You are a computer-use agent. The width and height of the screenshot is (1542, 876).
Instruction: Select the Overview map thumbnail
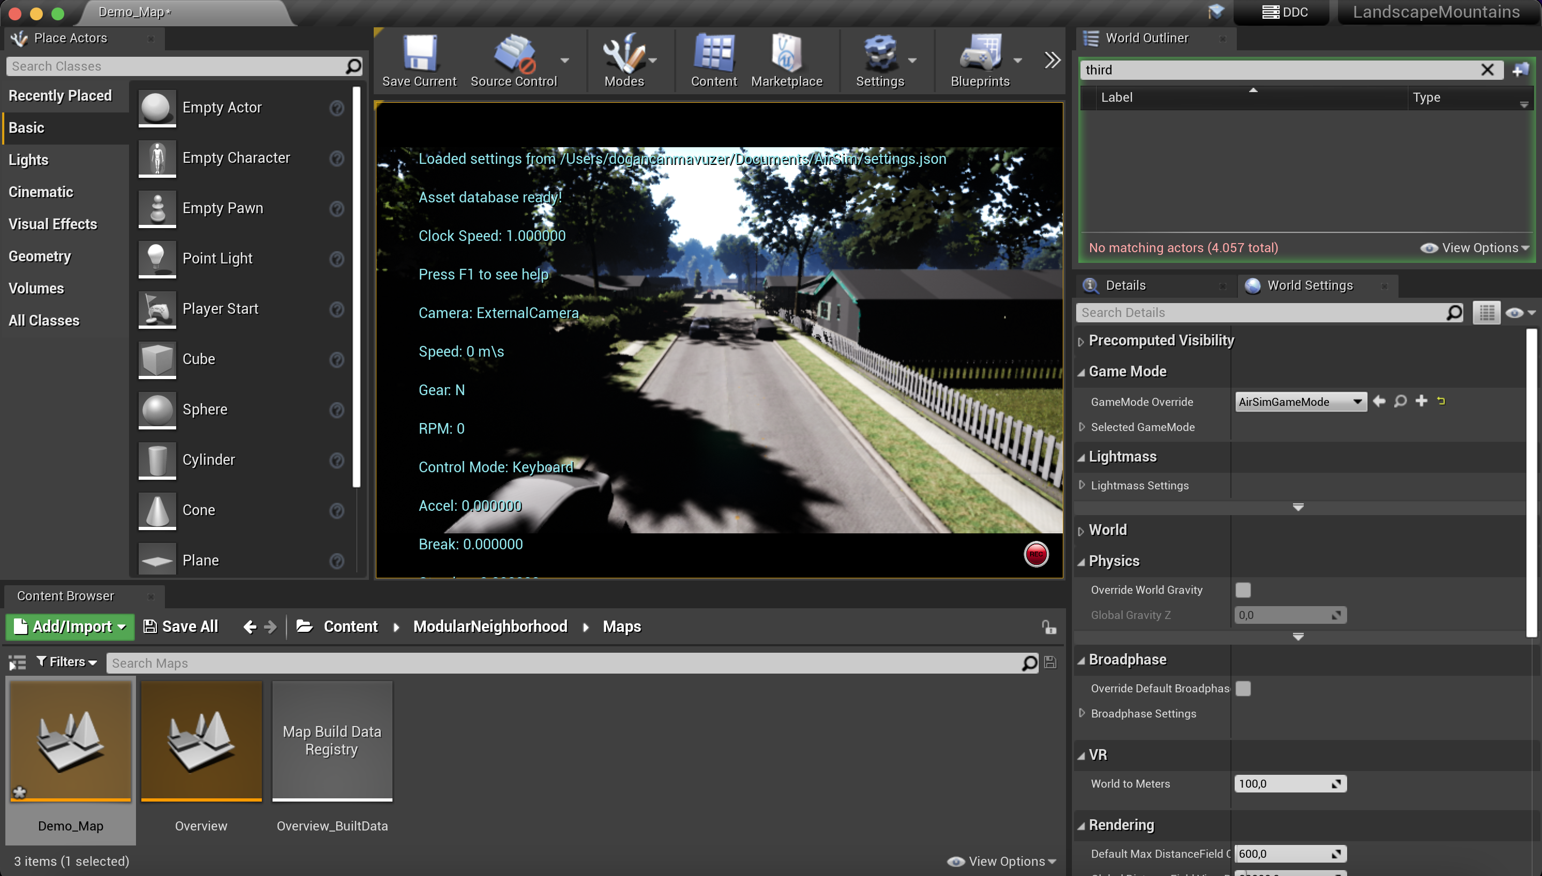(201, 741)
